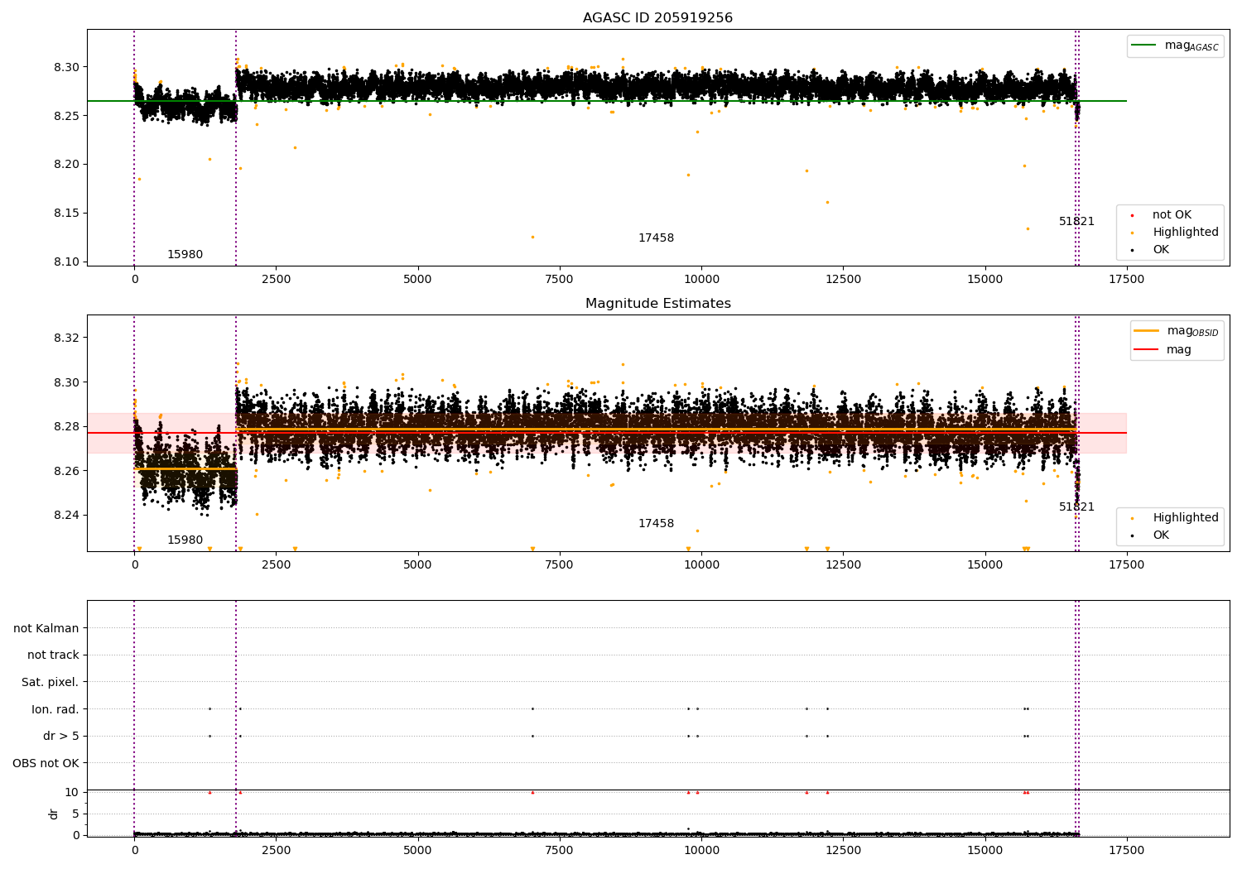Select the mag AGASC legend entry
The height and width of the screenshot is (869, 1242).
coord(1175,46)
